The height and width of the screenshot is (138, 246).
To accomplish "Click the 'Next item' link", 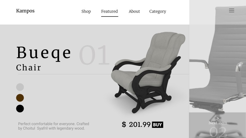I will [x=218, y=123].
